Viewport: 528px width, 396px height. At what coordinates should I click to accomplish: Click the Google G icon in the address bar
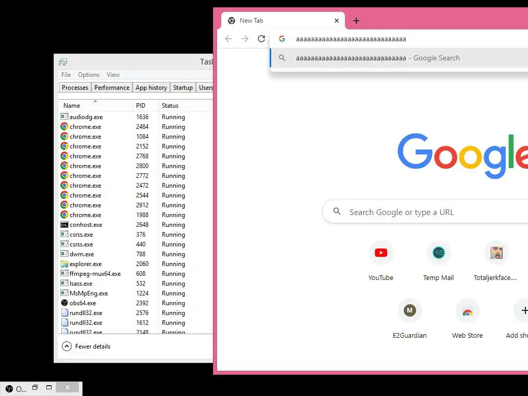[x=282, y=39]
